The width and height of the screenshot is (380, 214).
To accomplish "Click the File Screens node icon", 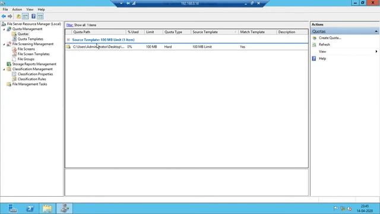I will (x=14, y=49).
